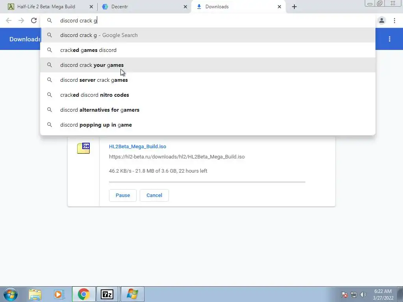This screenshot has width=403, height=302.
Task: Click the Chrome taskbar icon
Action: coord(83,294)
